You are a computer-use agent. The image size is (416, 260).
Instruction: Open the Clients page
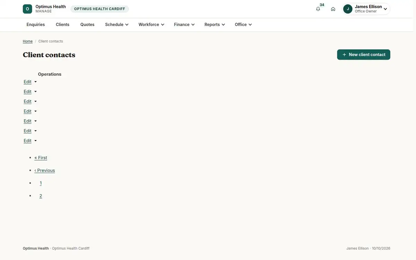63,25
